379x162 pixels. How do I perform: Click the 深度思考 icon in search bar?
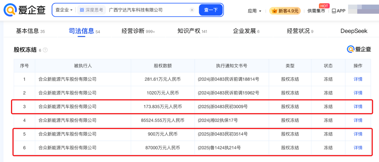[82, 10]
